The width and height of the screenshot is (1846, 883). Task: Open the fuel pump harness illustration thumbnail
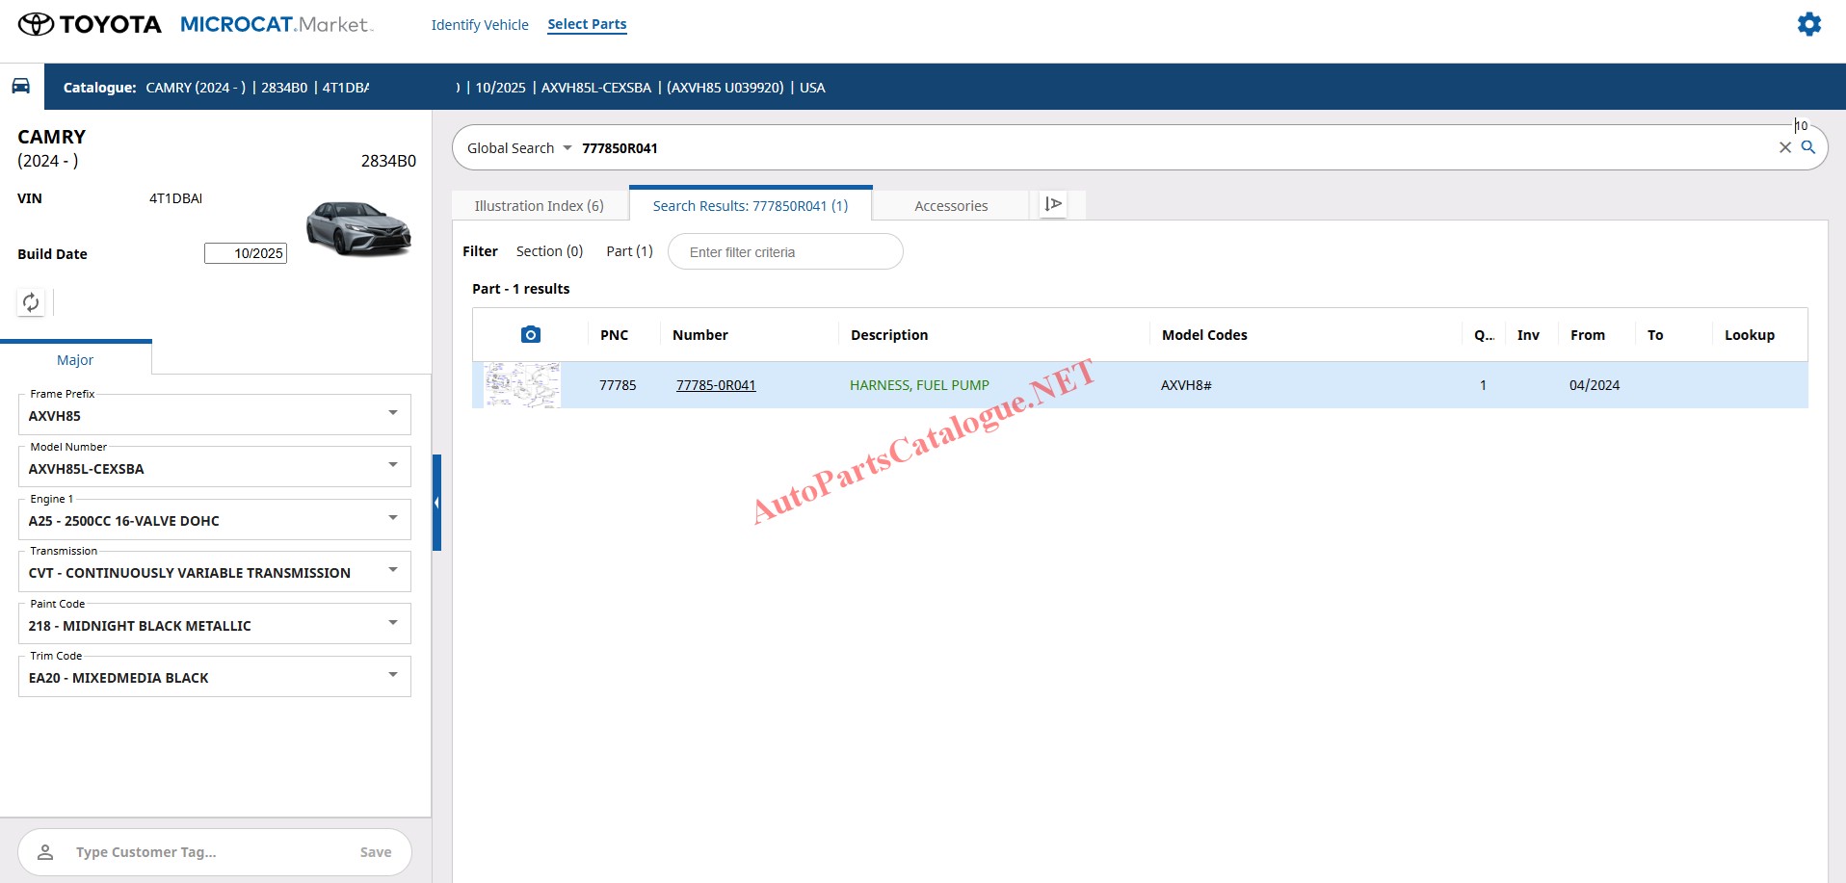[521, 385]
